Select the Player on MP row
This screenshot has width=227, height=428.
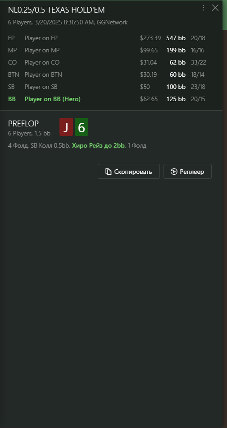[111, 50]
